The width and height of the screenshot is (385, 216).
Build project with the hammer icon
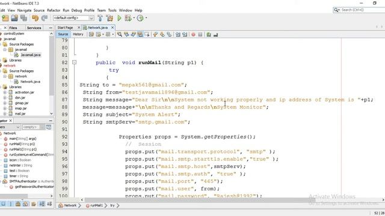[100, 18]
